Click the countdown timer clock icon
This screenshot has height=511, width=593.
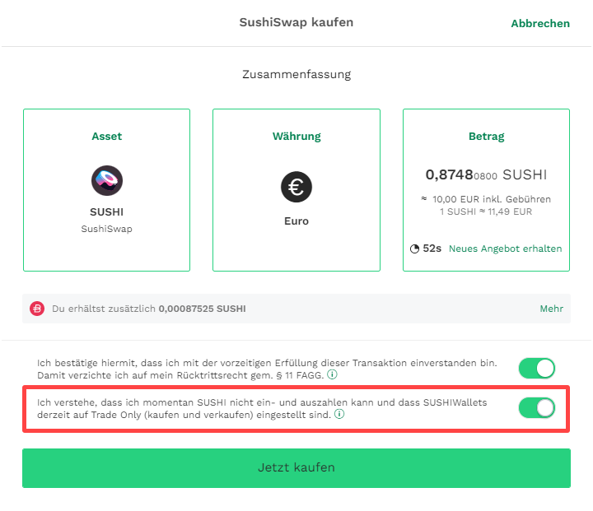[415, 249]
